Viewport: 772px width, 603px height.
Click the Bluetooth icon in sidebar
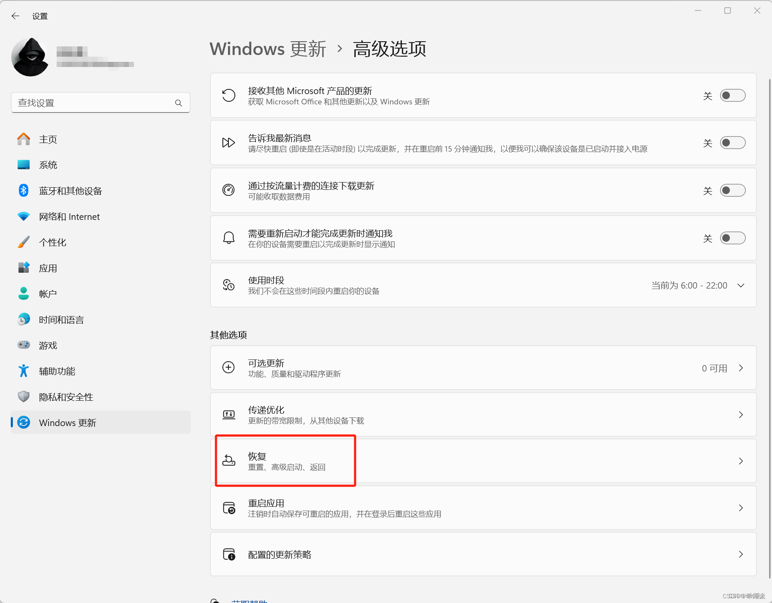click(24, 190)
